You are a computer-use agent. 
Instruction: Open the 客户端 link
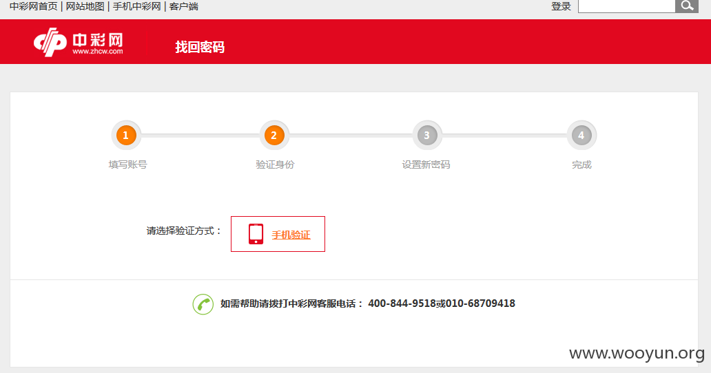tap(184, 6)
